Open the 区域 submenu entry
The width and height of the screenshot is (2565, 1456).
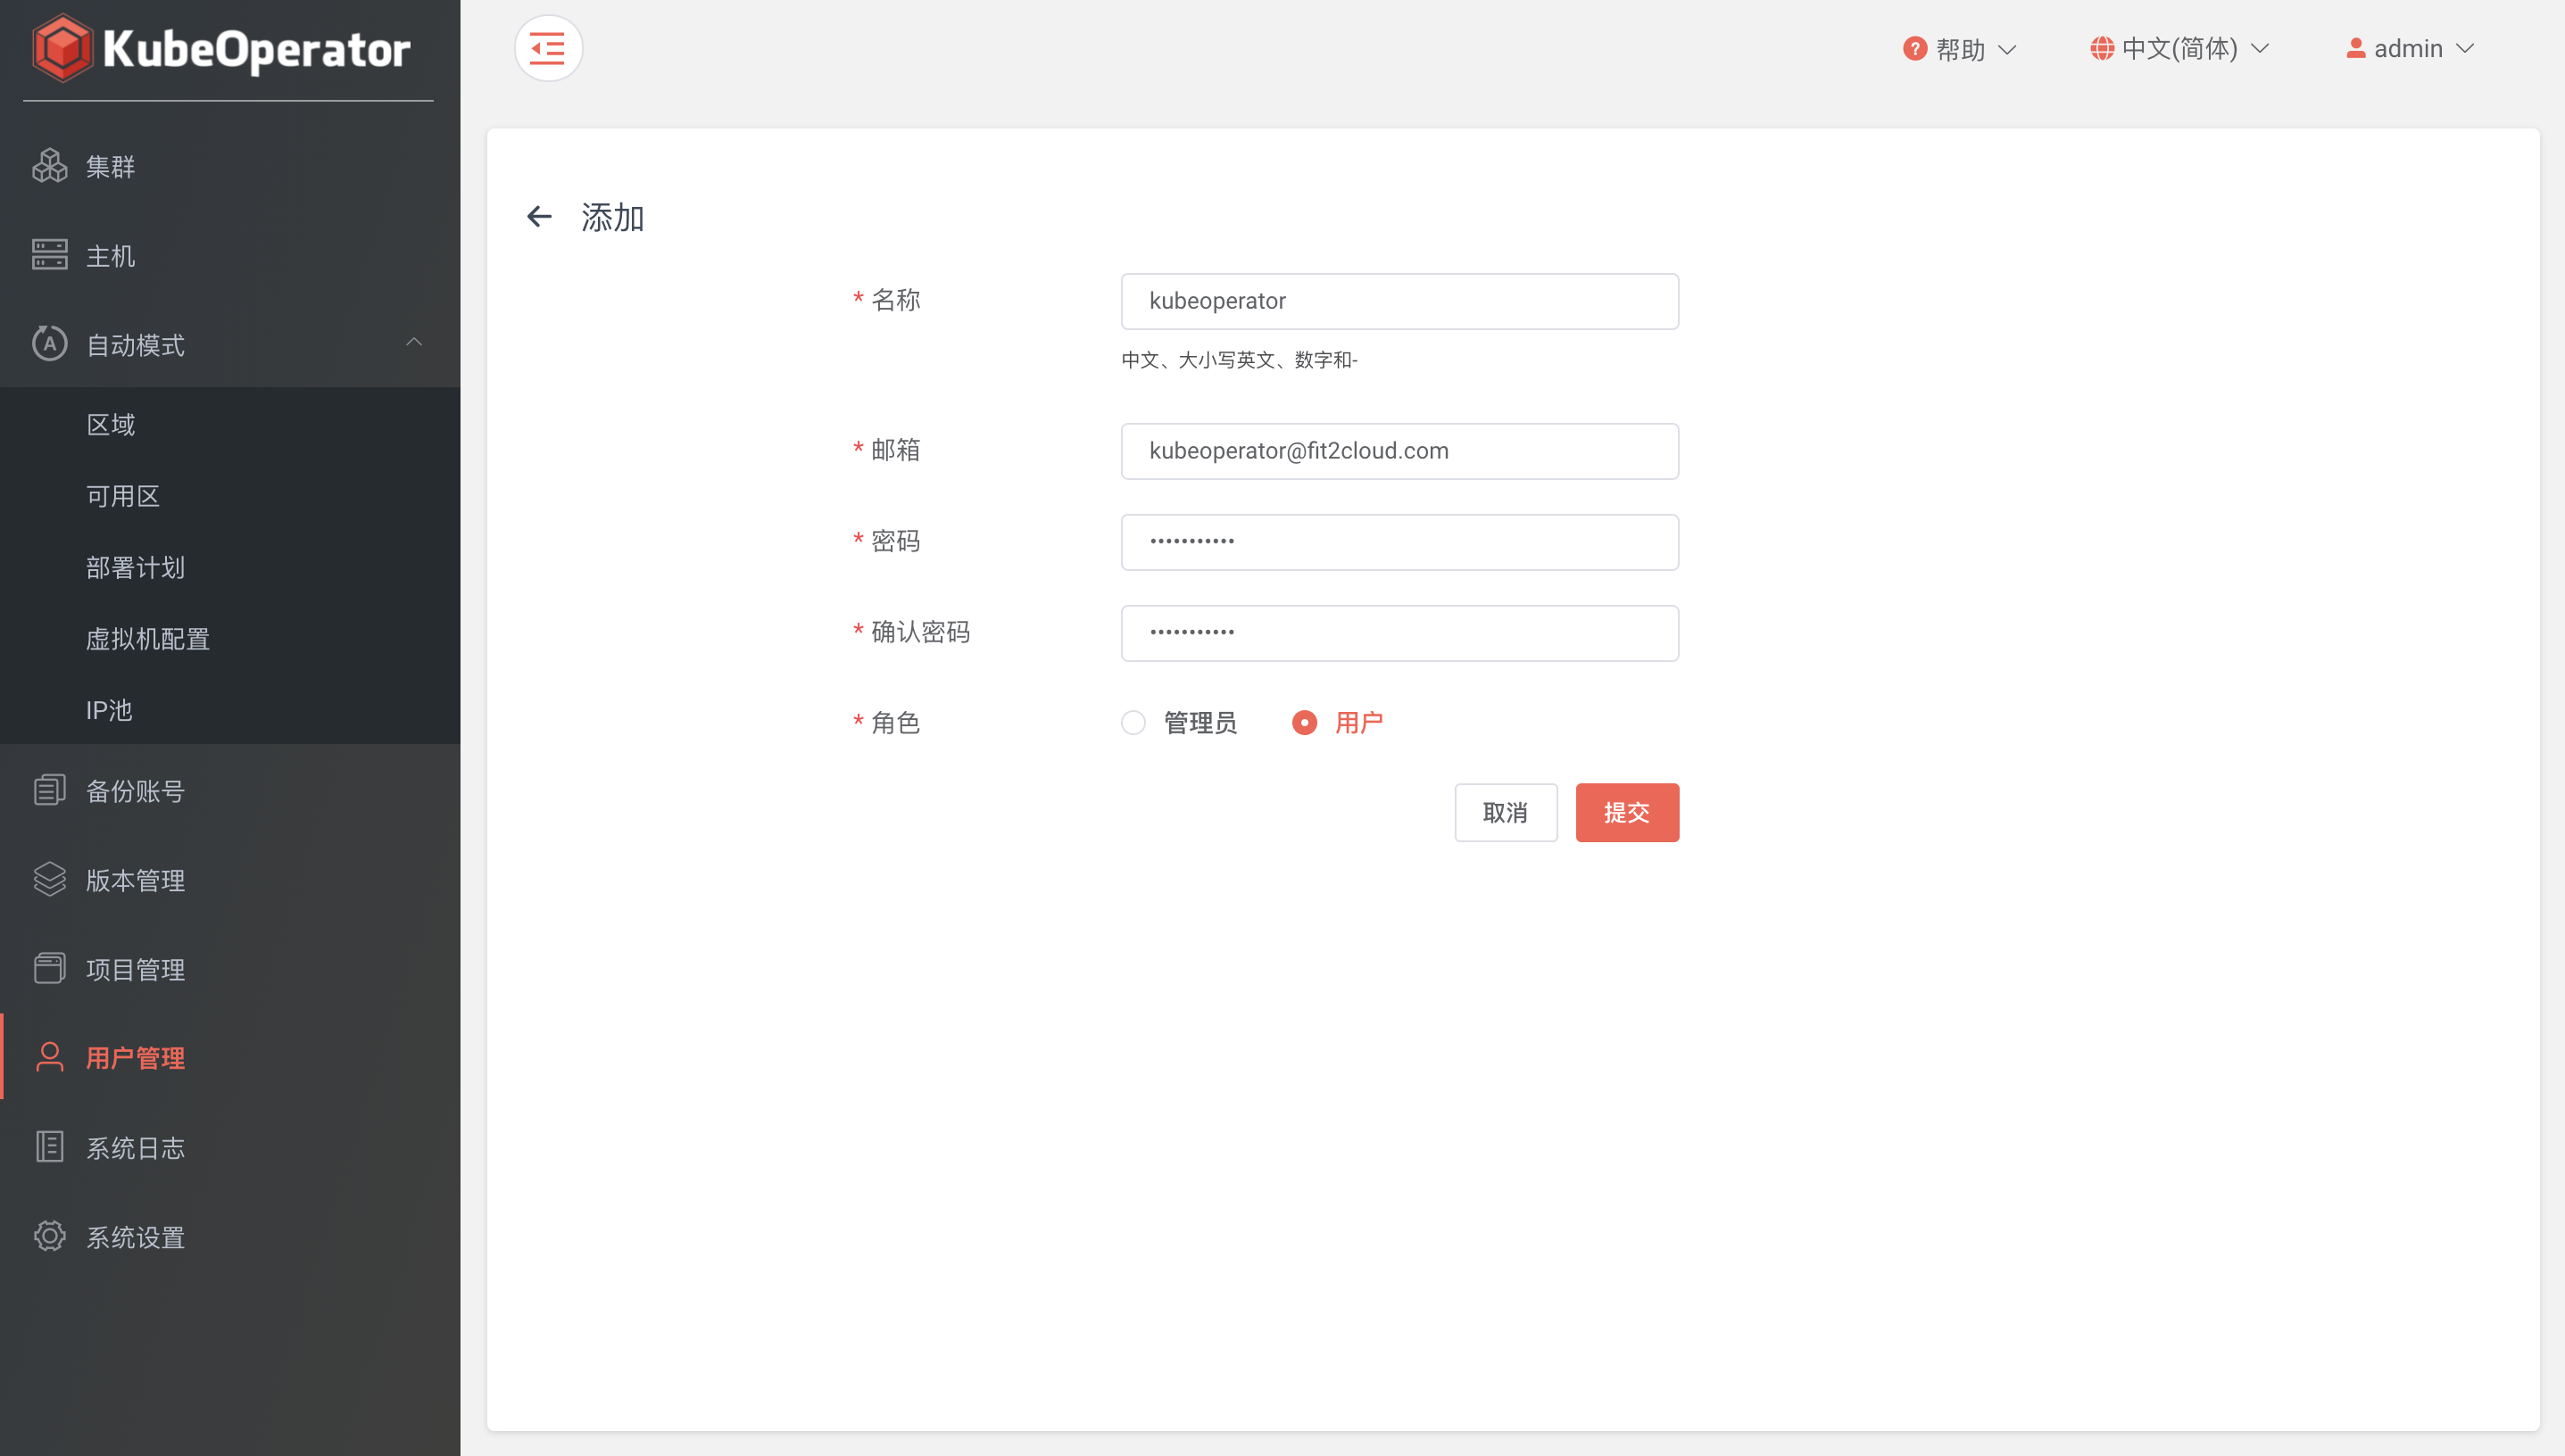[110, 423]
